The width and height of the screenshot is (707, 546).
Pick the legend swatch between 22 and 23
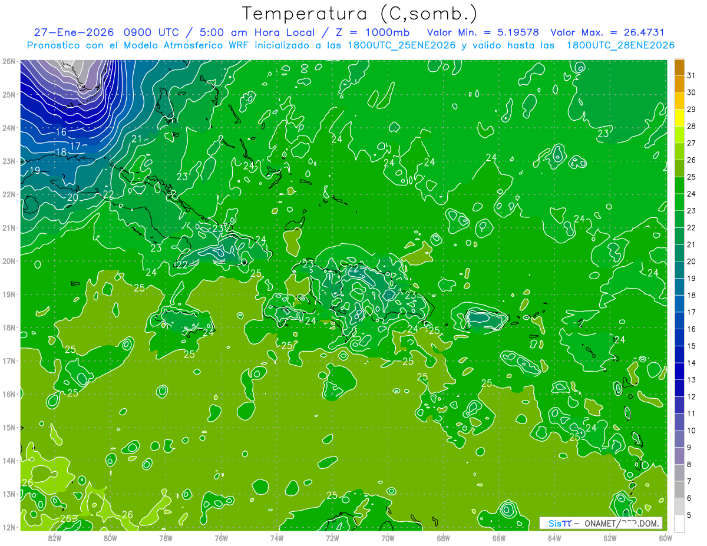[x=680, y=219]
